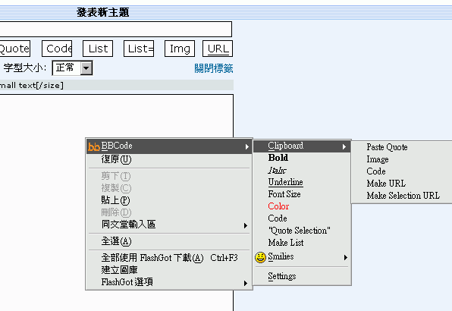
Task: Choose 貼上(P) paste from context menu
Action: pyautogui.click(x=169, y=200)
